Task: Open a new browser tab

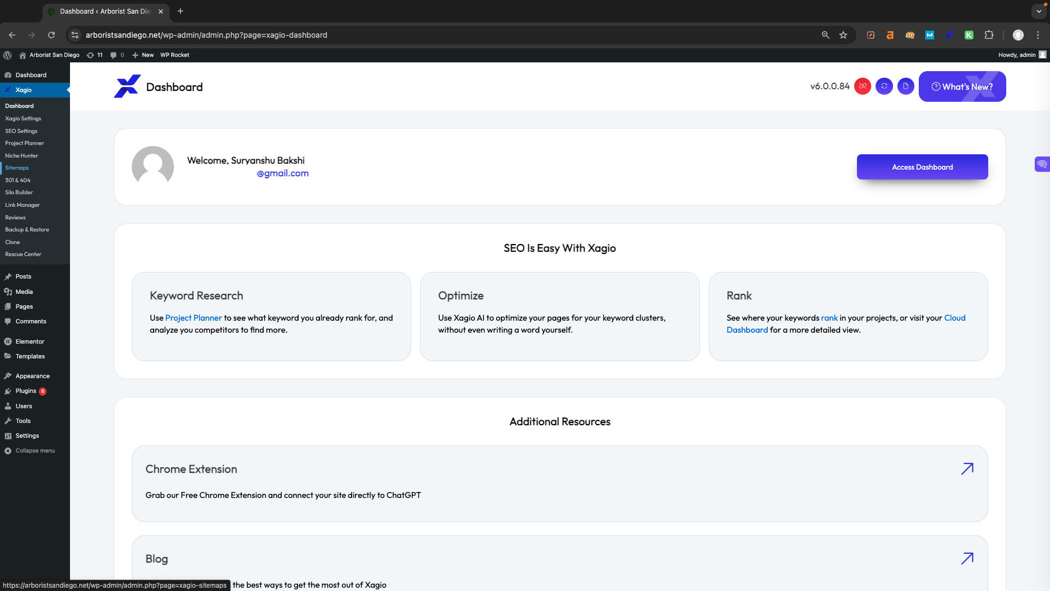Action: [x=180, y=11]
